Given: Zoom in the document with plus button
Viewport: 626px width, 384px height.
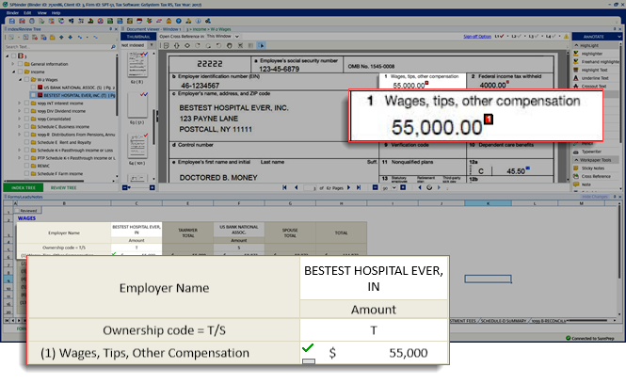Looking at the screenshot, I should [403, 187].
